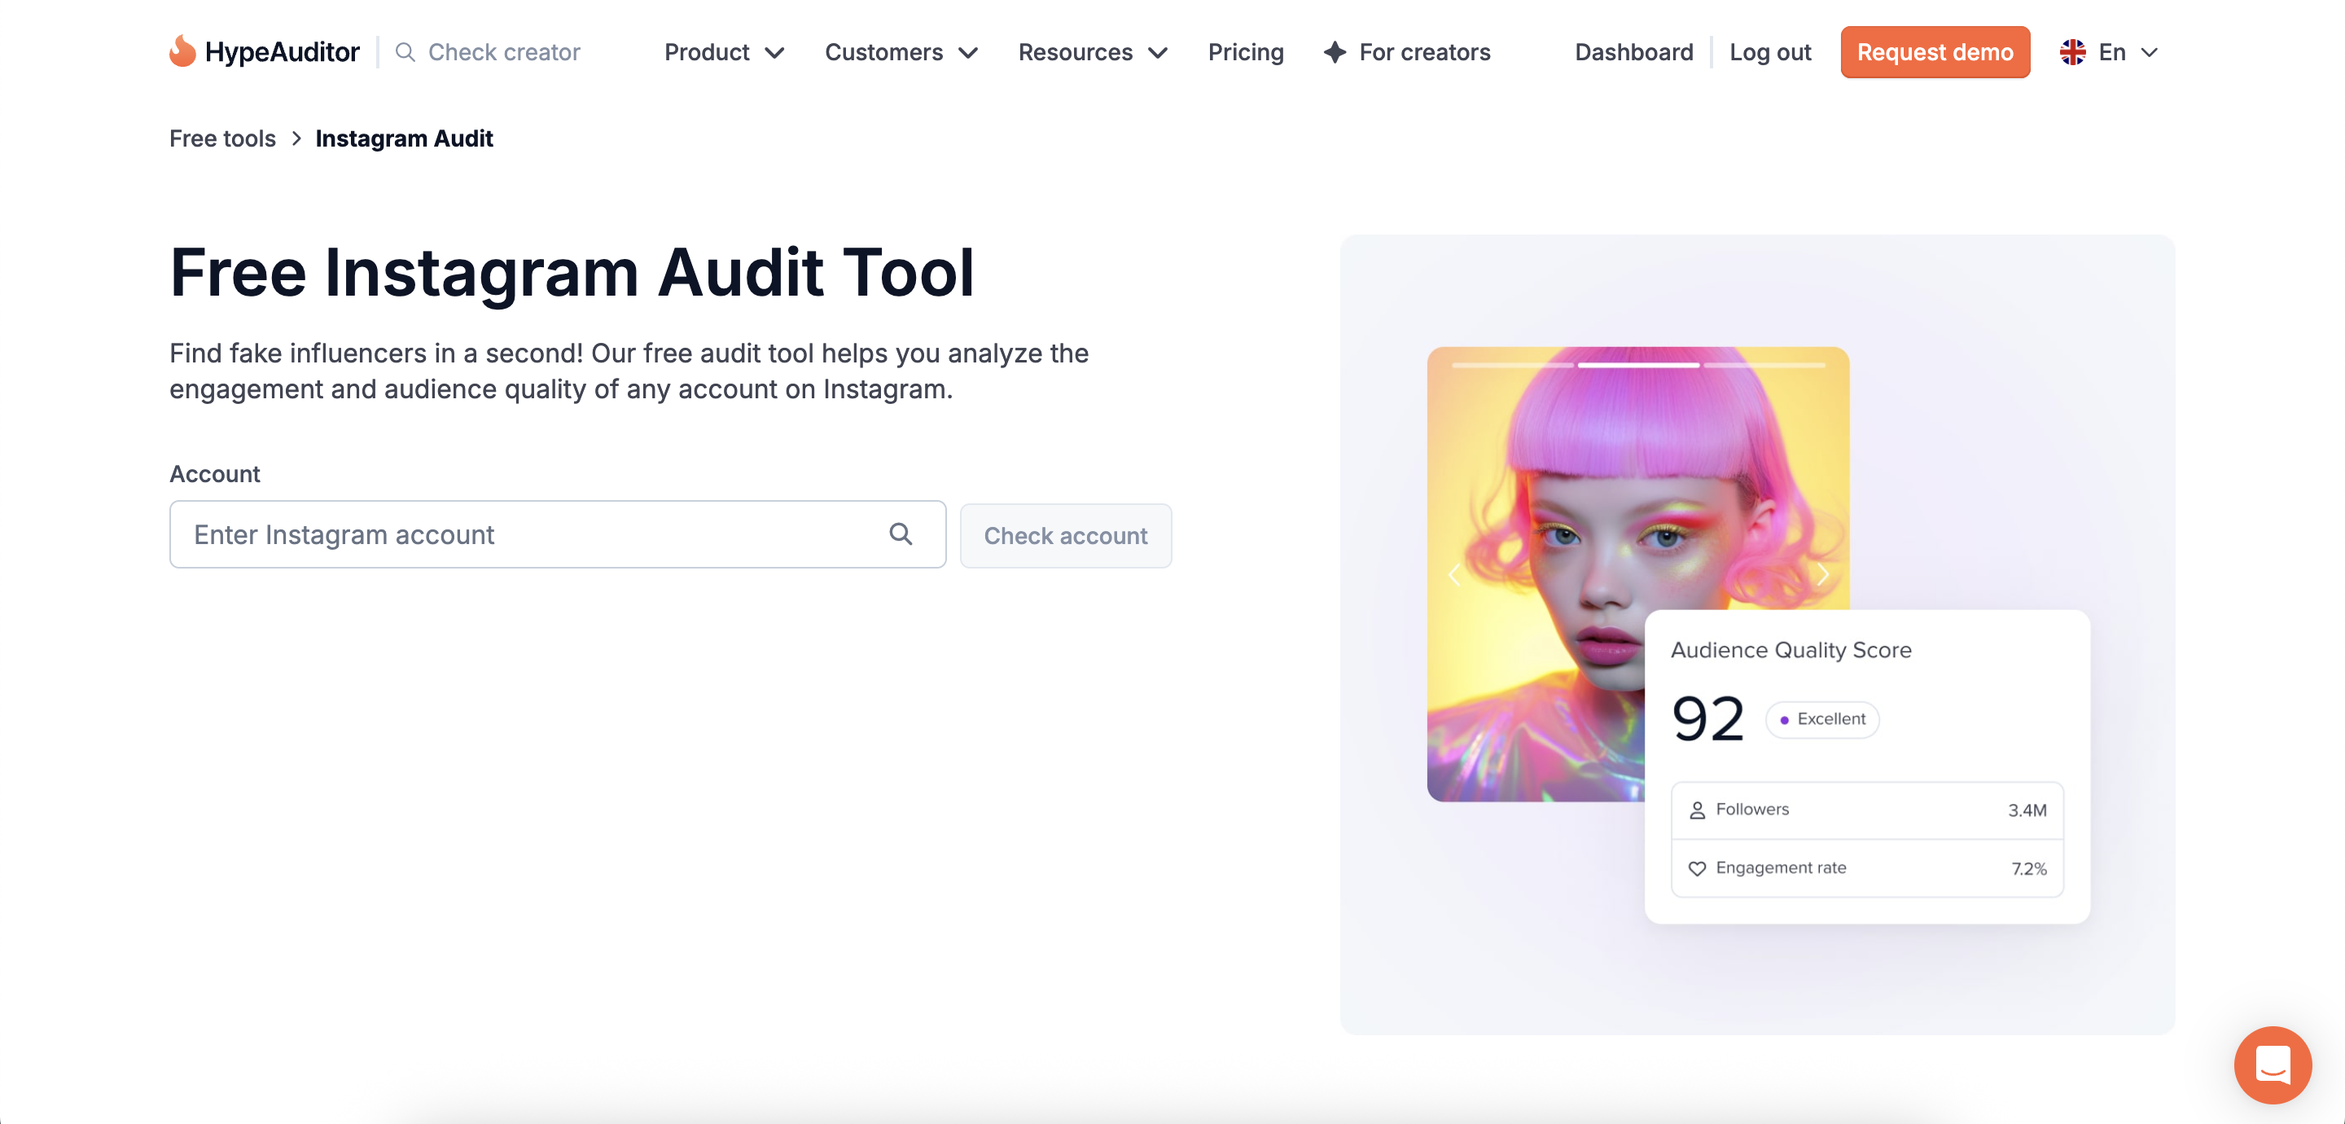This screenshot has height=1124, width=2345.
Task: Follow the Free tools breadcrumb link
Action: click(x=222, y=138)
